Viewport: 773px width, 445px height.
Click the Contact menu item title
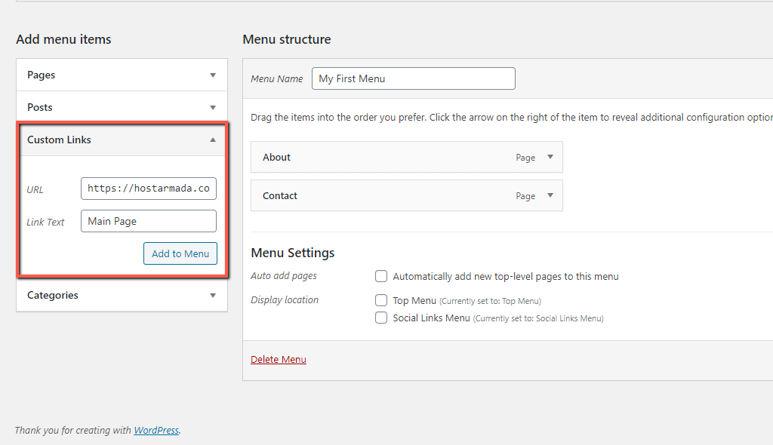click(280, 195)
